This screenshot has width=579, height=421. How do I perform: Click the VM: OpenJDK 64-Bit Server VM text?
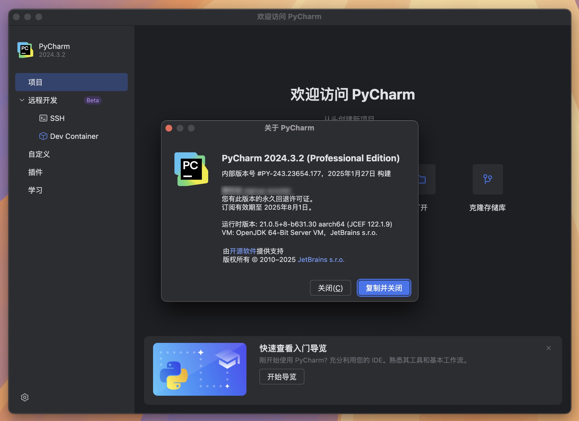click(299, 232)
